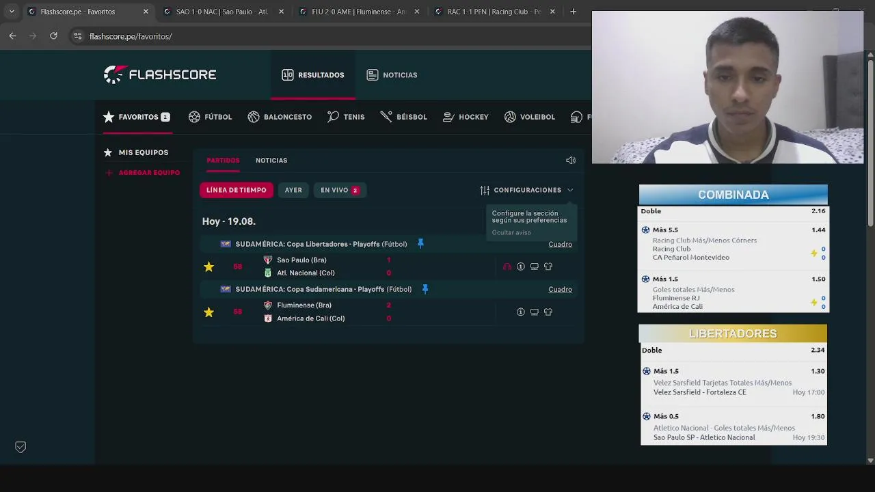The image size is (875, 492).
Task: Switch to the FLU 2-0 AME browser tab
Action: (x=358, y=12)
